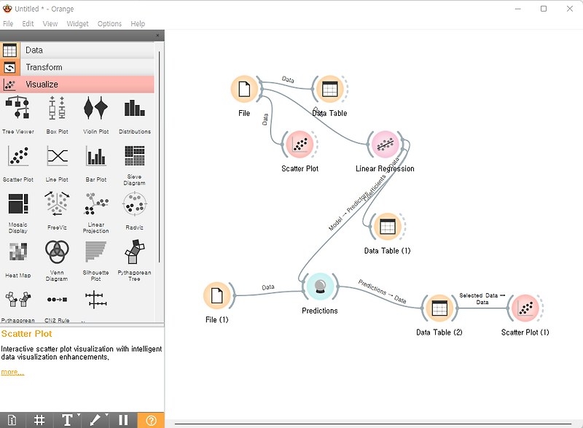Select the Mosaic Display widget
Viewport: 583px width, 428px height.
point(17,213)
